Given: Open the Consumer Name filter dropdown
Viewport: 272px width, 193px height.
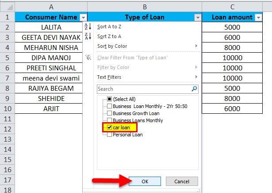Looking at the screenshot, I should coord(83,17).
